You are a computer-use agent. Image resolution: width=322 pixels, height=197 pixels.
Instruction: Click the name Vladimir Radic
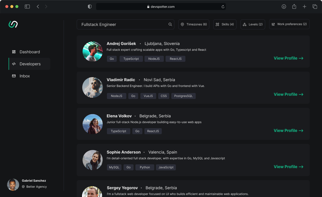pyautogui.click(x=121, y=80)
